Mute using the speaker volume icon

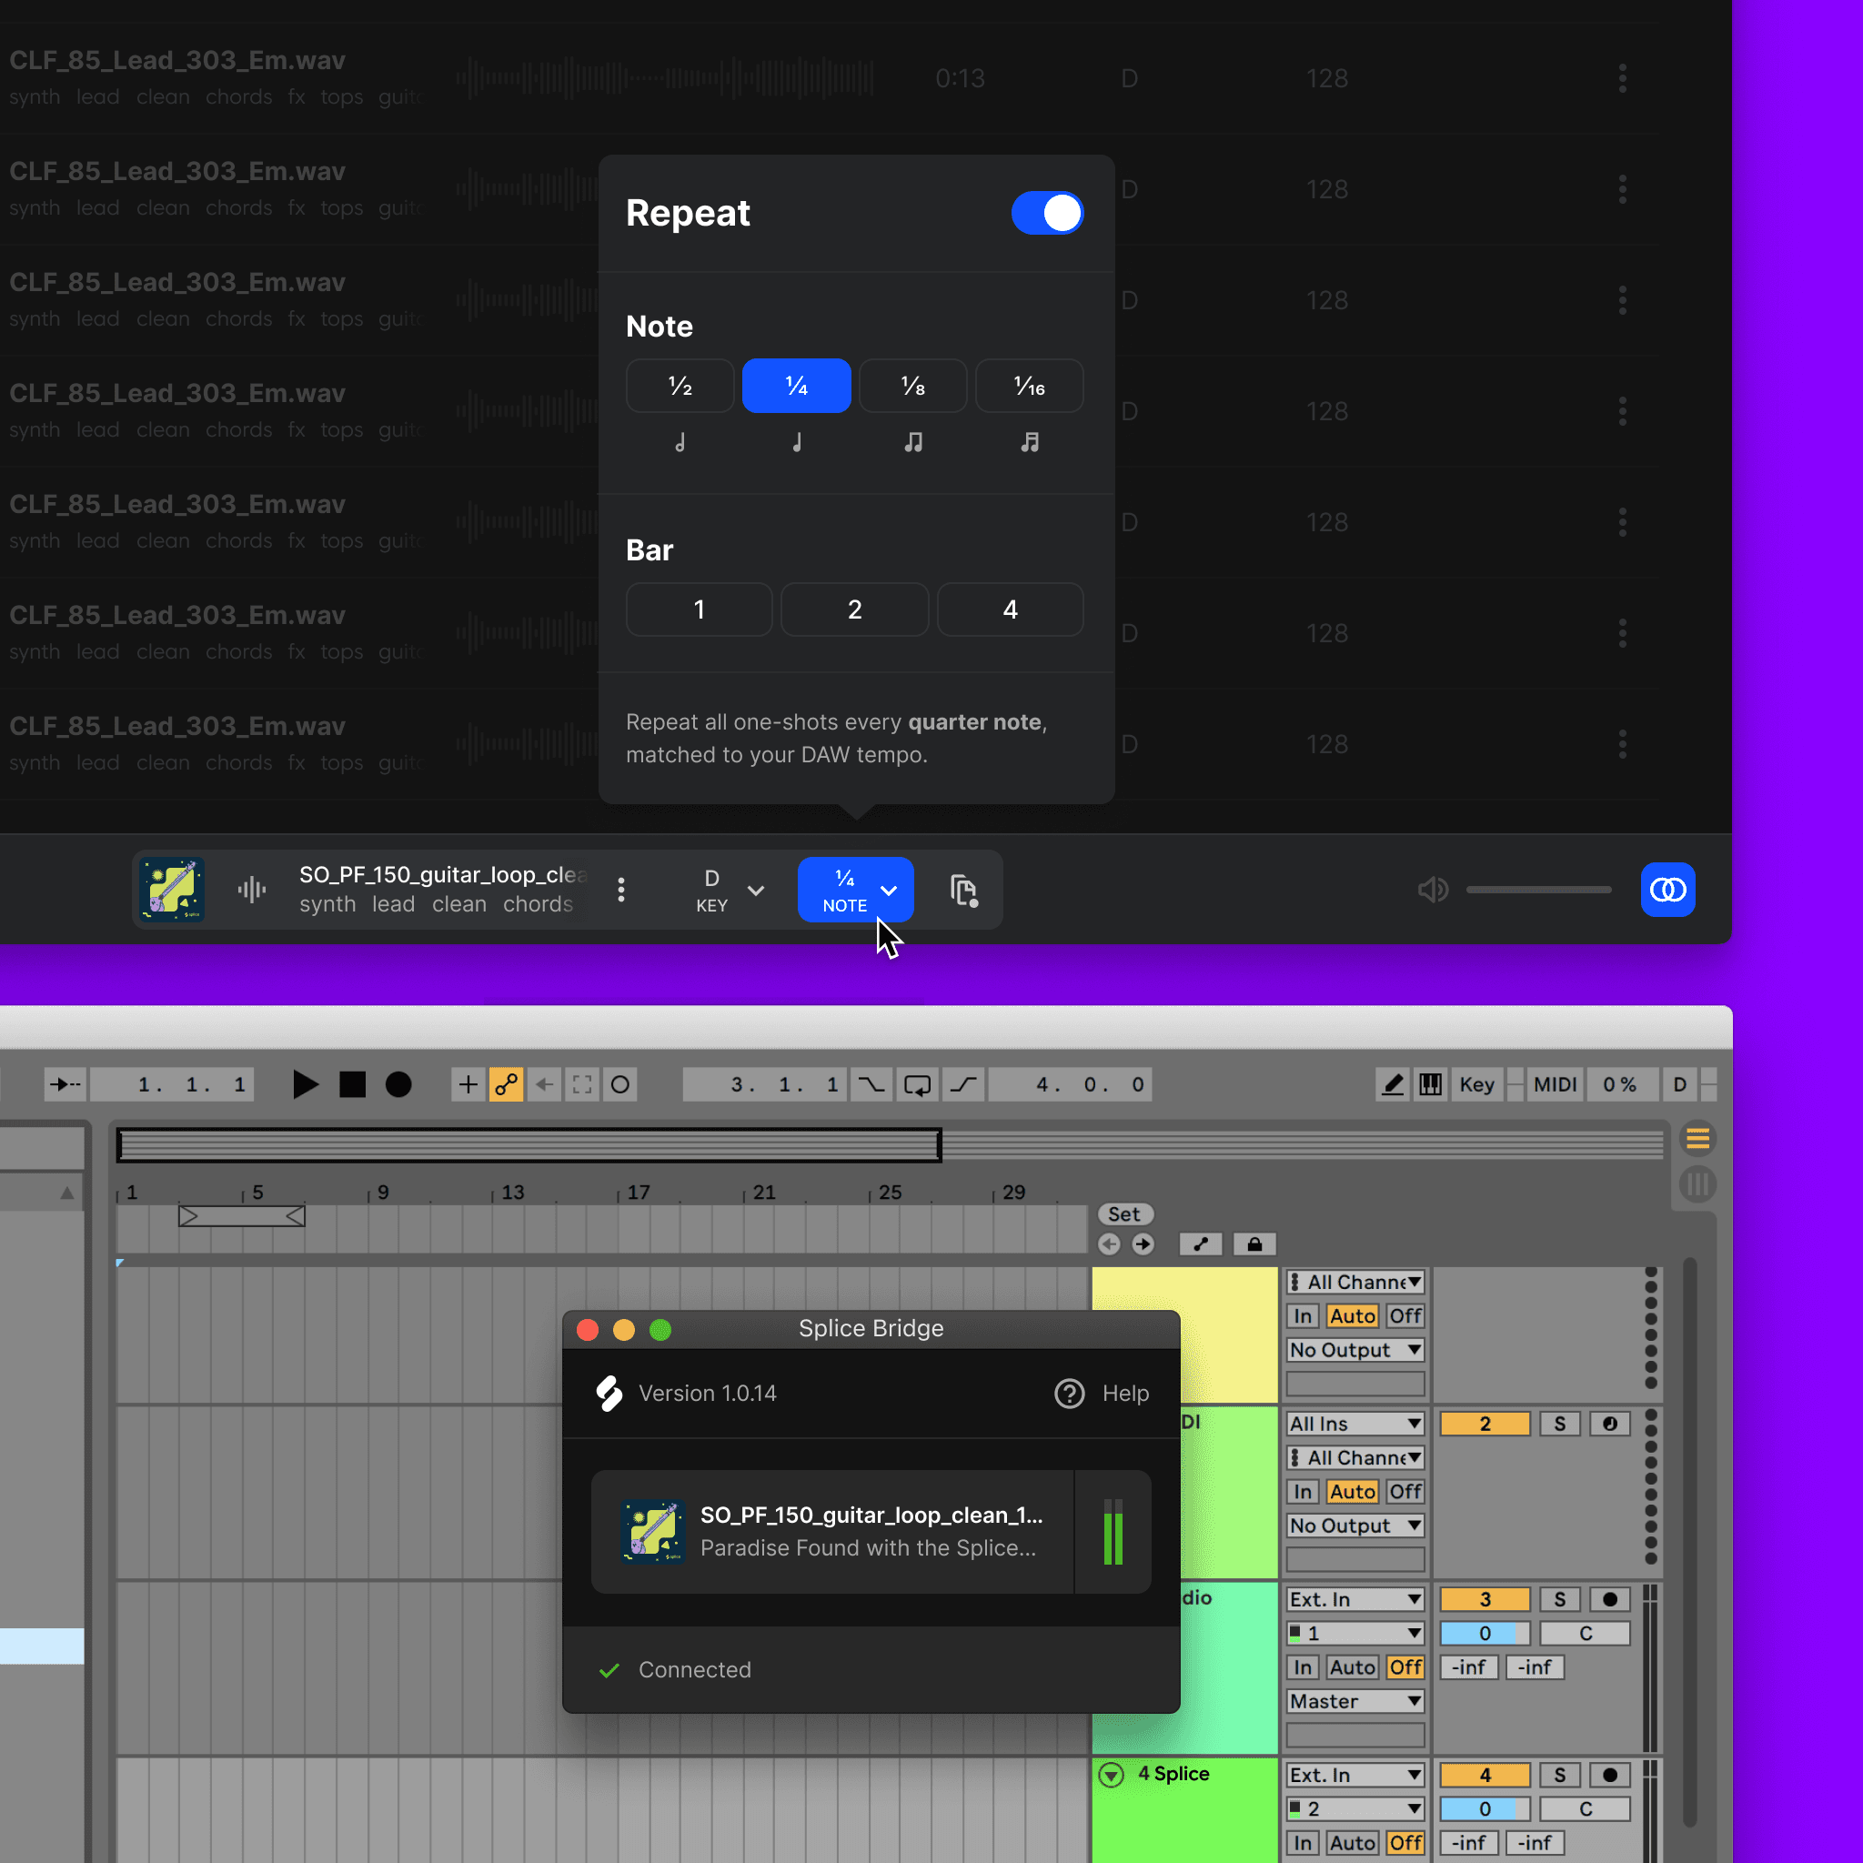click(1432, 889)
